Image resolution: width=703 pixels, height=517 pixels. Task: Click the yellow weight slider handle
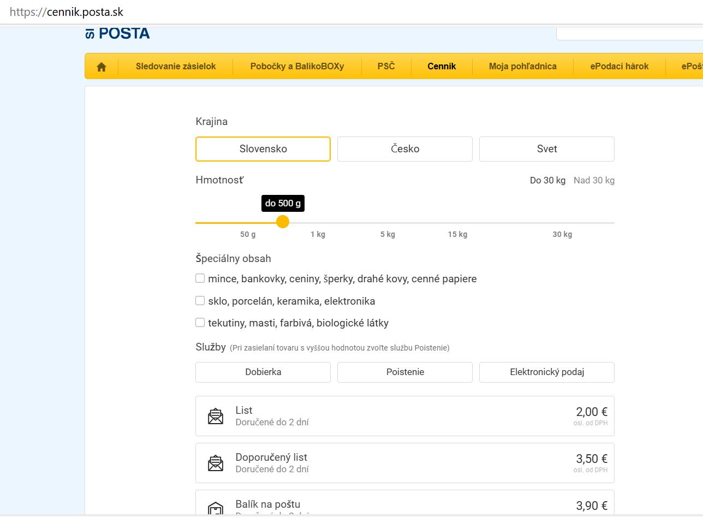coord(282,222)
